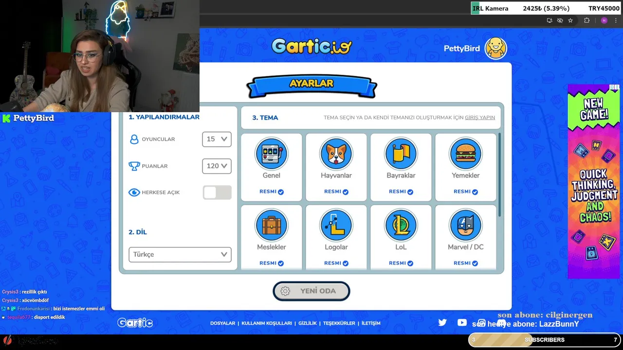Click chat message 'bizi istemezler emmi oli'
This screenshot has width=623, height=350.
(79, 309)
